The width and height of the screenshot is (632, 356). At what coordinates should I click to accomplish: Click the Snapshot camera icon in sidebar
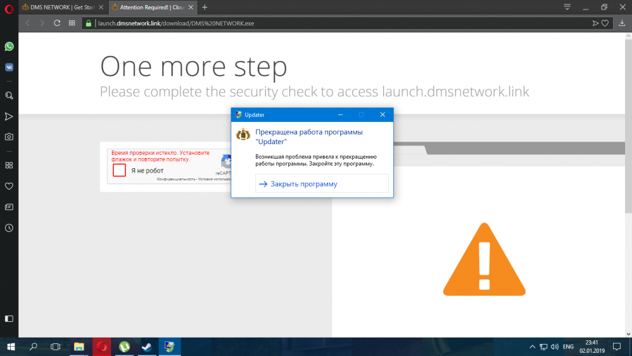point(9,137)
